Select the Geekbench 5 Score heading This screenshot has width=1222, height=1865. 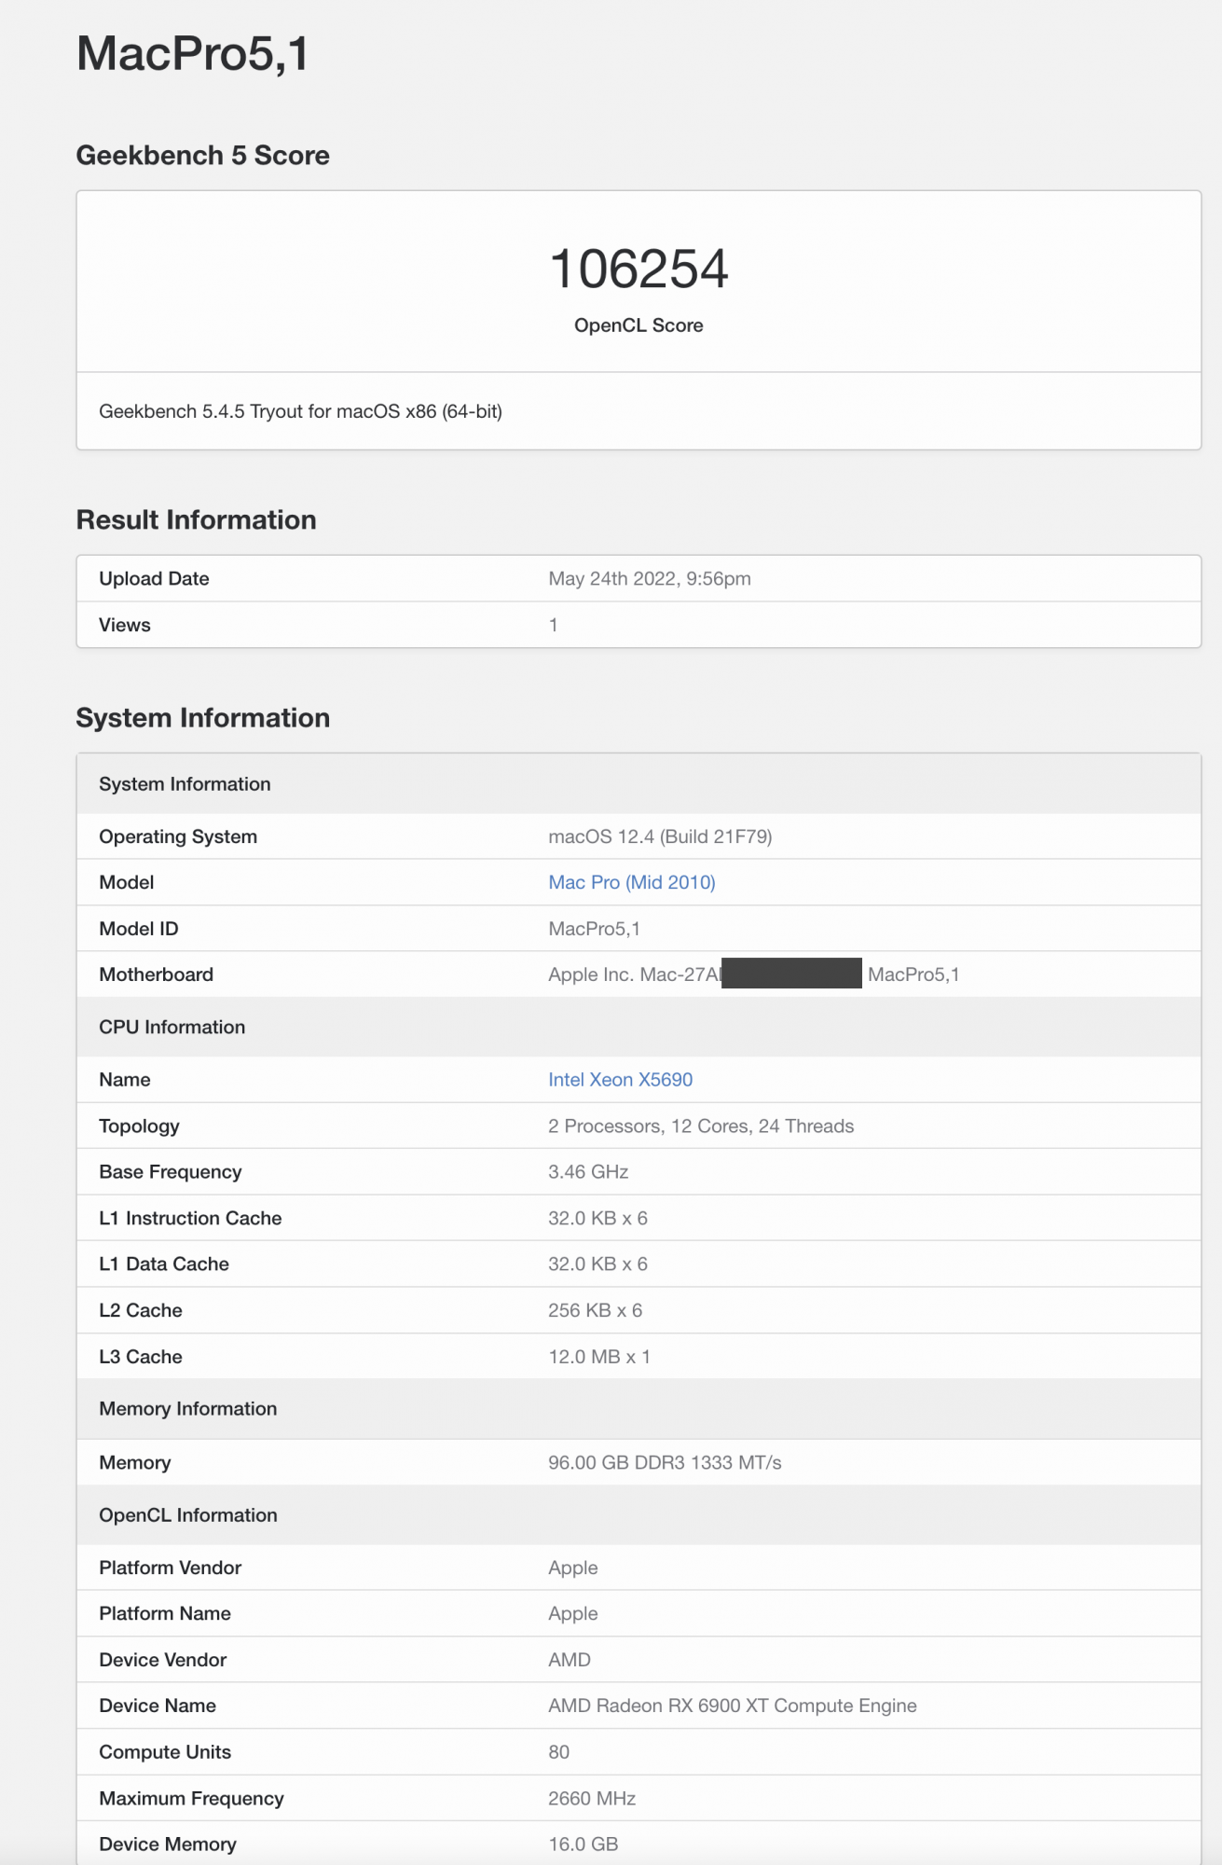click(202, 156)
